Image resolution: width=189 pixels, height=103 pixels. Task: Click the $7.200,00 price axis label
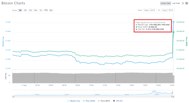point(180,59)
